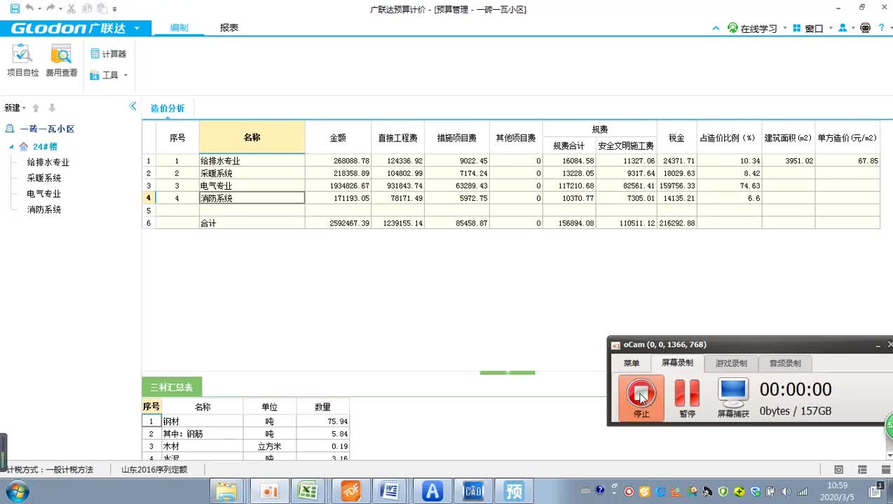
Task: Click the middle layout view icon in status bar
Action: (862, 470)
